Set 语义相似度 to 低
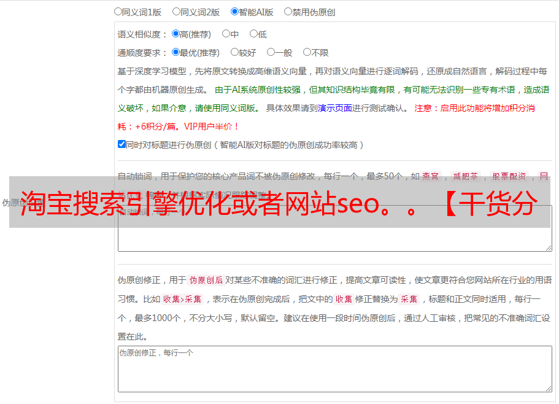The height and width of the screenshot is (404, 559). point(253,34)
